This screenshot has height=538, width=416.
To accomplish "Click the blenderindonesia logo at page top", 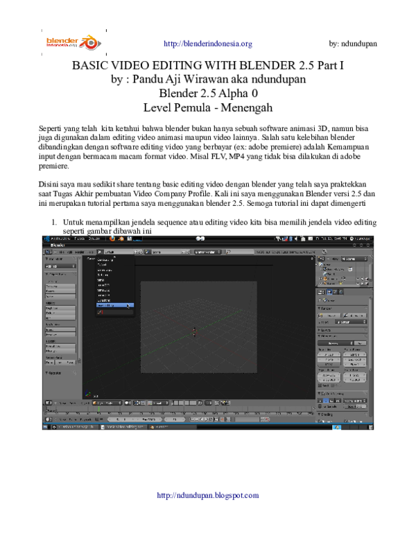I will point(73,42).
